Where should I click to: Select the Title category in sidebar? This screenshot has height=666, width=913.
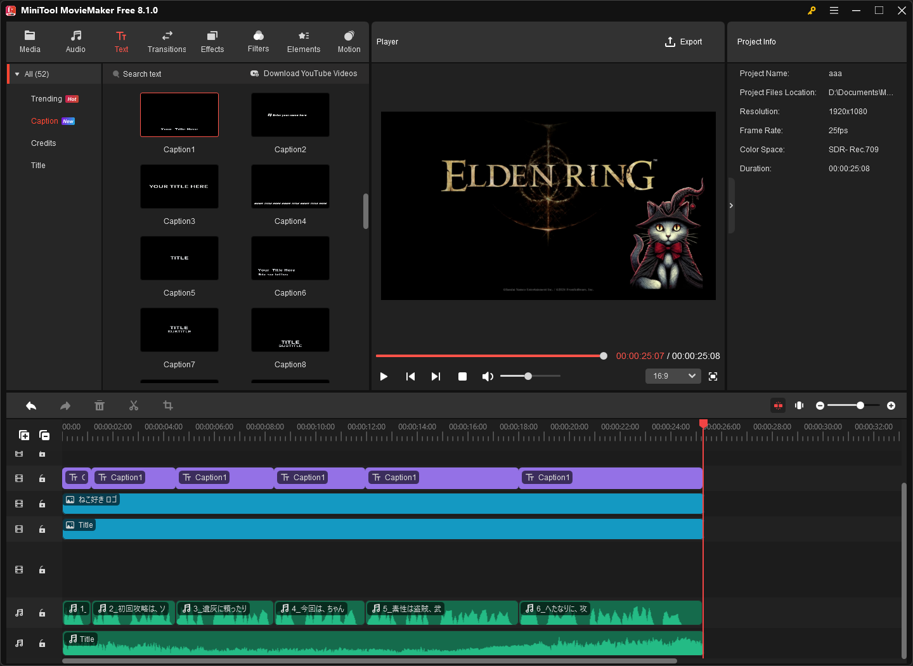pyautogui.click(x=38, y=166)
